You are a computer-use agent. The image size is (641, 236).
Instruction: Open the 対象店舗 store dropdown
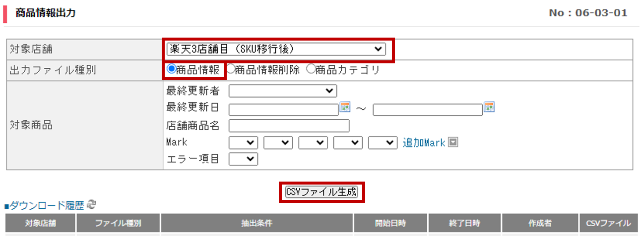(x=276, y=49)
